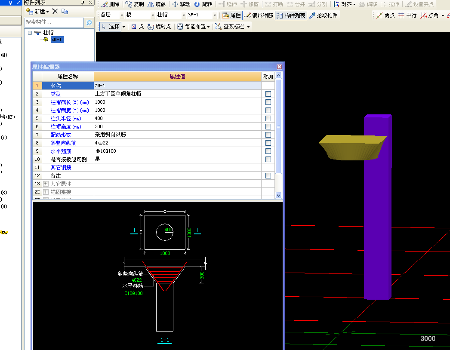The image size is (450, 350).
Task: Toggle the 构件列表 component list button
Action: click(x=291, y=15)
